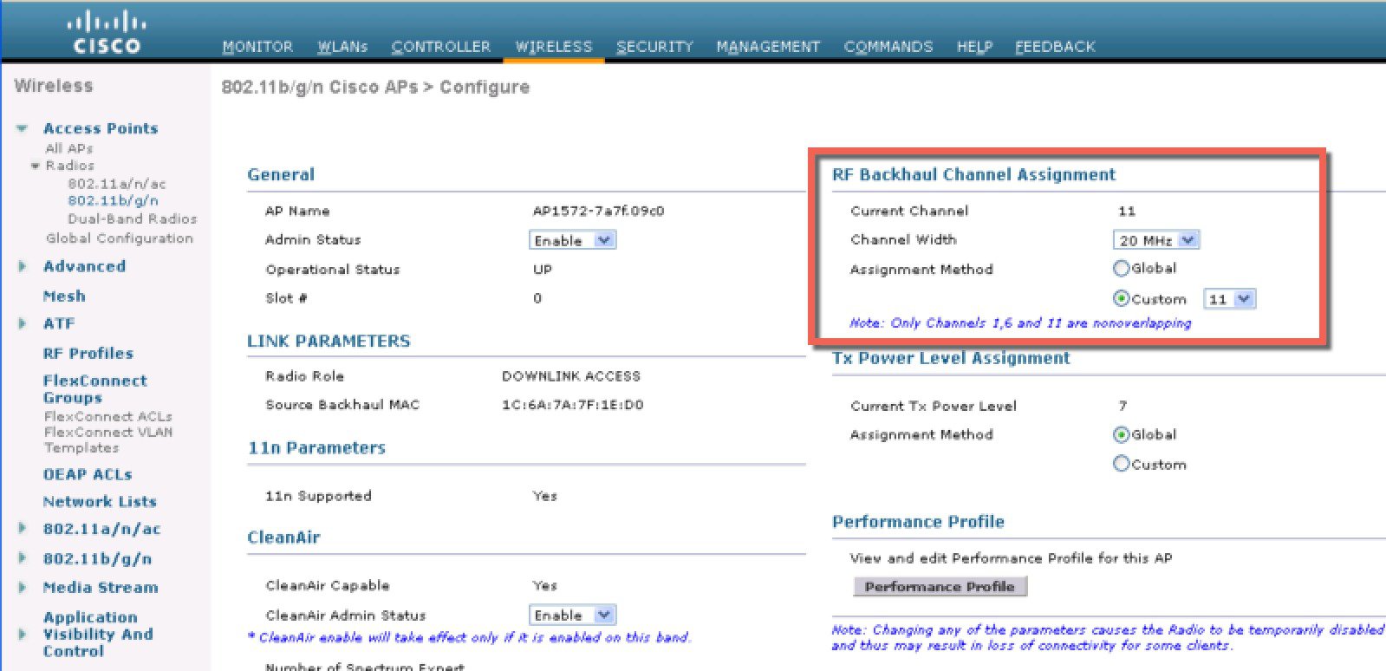Open the Channel Width dropdown
Screen dimensions: 1386x671
1156,240
